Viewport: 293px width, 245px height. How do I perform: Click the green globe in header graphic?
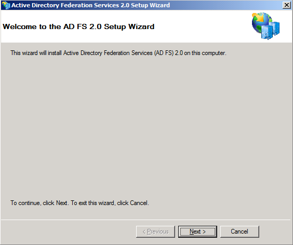[261, 22]
